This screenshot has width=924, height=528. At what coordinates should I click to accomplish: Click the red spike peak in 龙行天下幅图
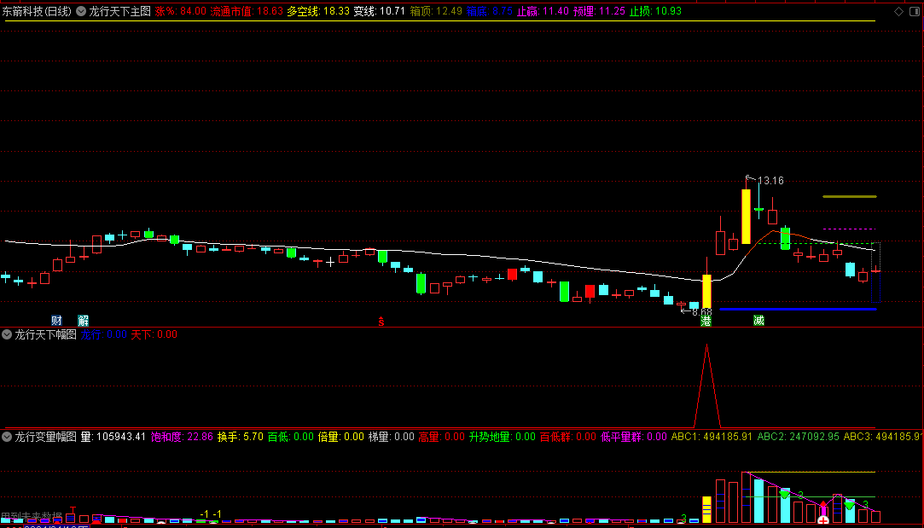tap(706, 346)
